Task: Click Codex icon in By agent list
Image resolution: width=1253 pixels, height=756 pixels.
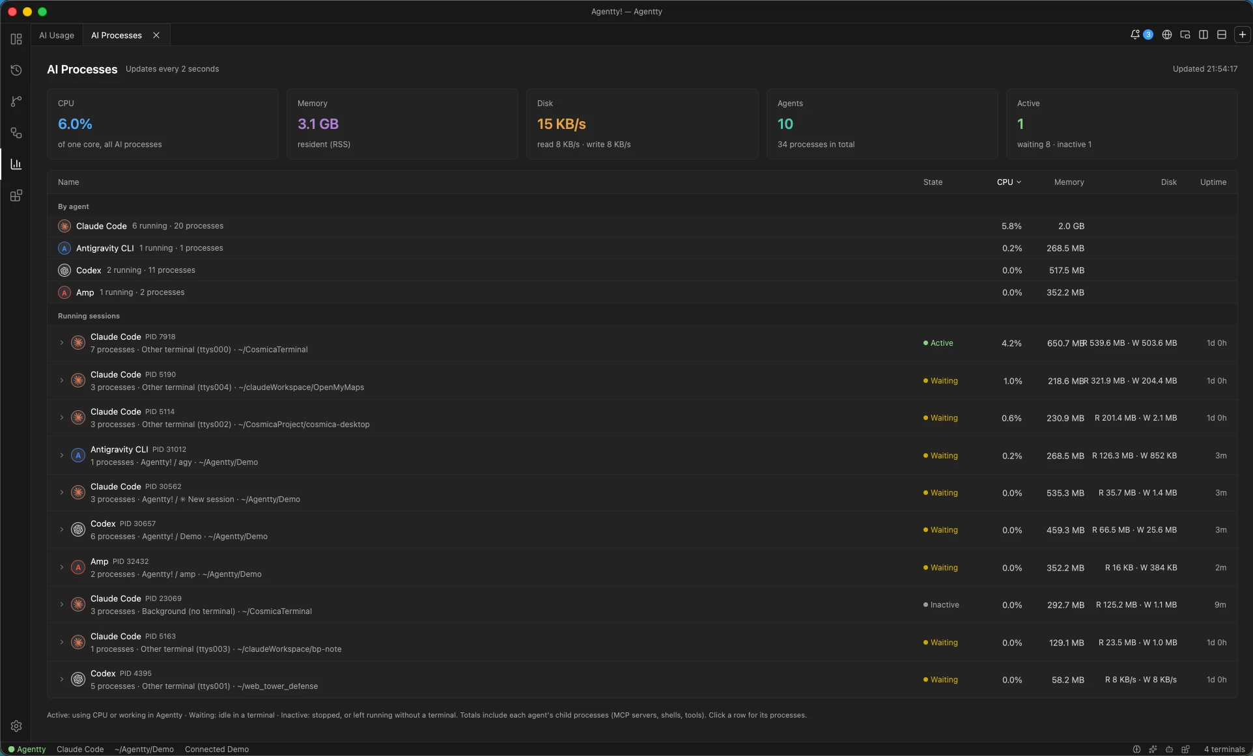Action: [x=64, y=270]
